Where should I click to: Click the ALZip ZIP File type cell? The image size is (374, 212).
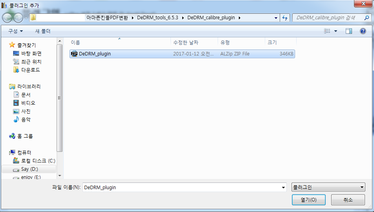pyautogui.click(x=235, y=54)
